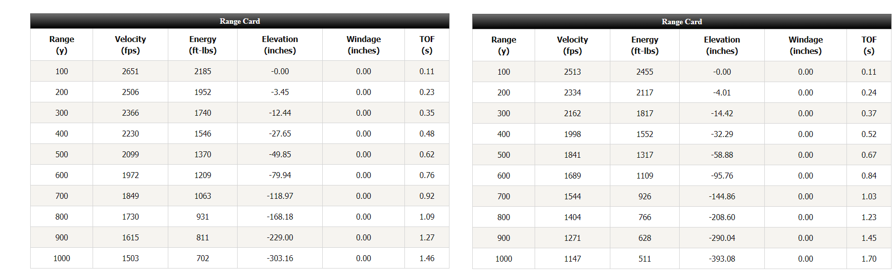Select the TOF (s) header in left table

[427, 45]
